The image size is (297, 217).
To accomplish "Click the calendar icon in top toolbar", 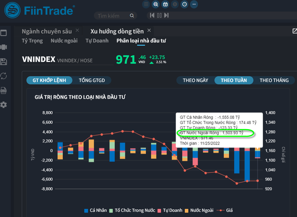I will [165, 4].
